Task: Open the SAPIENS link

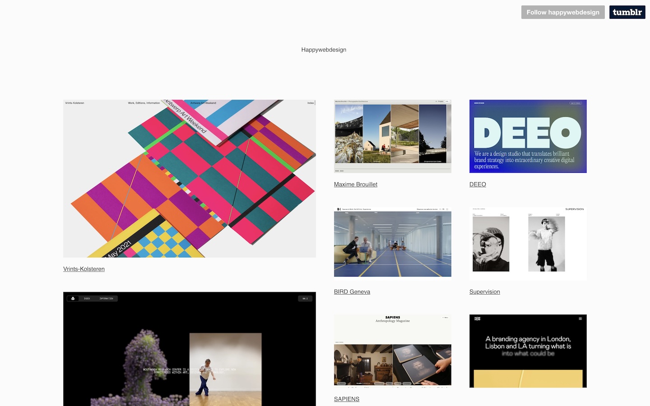Action: click(347, 399)
